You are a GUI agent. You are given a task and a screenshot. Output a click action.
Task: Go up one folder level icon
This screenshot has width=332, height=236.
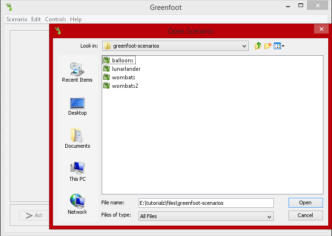258,46
